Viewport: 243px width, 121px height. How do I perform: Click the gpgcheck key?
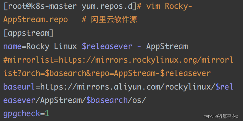tap(22, 114)
